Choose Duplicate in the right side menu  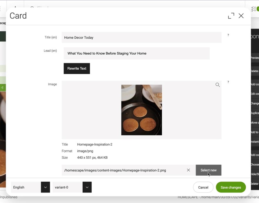tap(255, 113)
